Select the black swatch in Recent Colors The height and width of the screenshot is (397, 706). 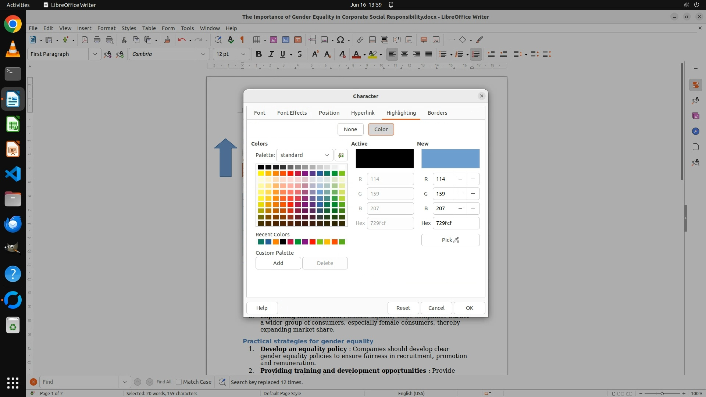[x=283, y=242]
